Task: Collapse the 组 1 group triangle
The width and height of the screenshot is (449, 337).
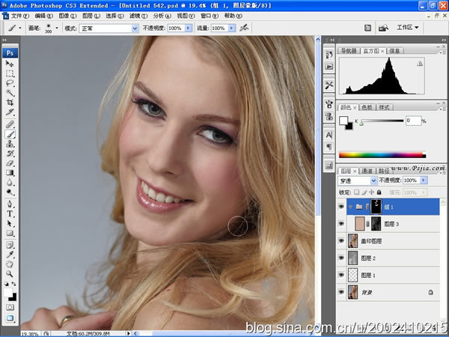Action: [350, 207]
